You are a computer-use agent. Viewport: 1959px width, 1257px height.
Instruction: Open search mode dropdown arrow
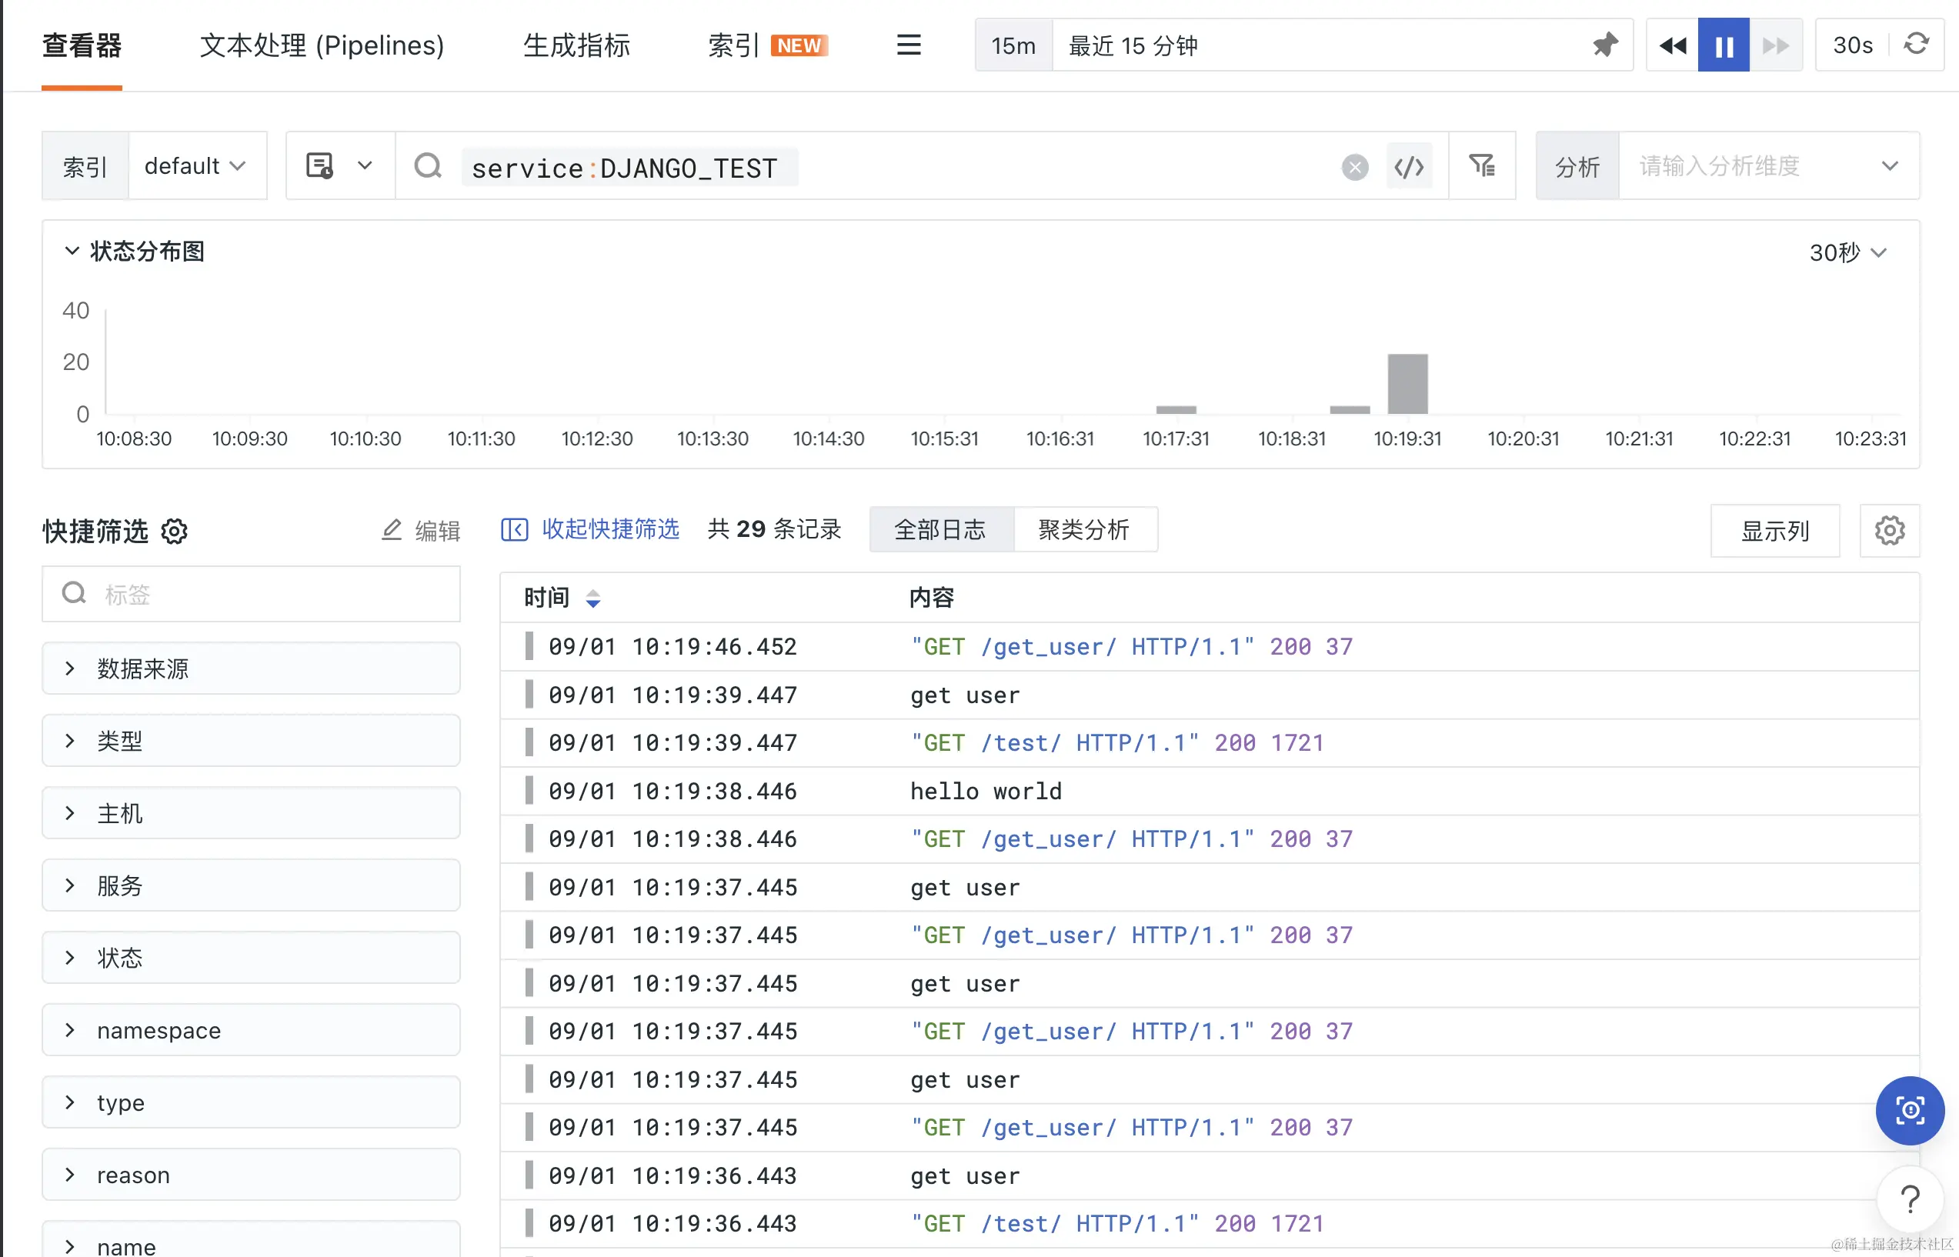pyautogui.click(x=364, y=165)
